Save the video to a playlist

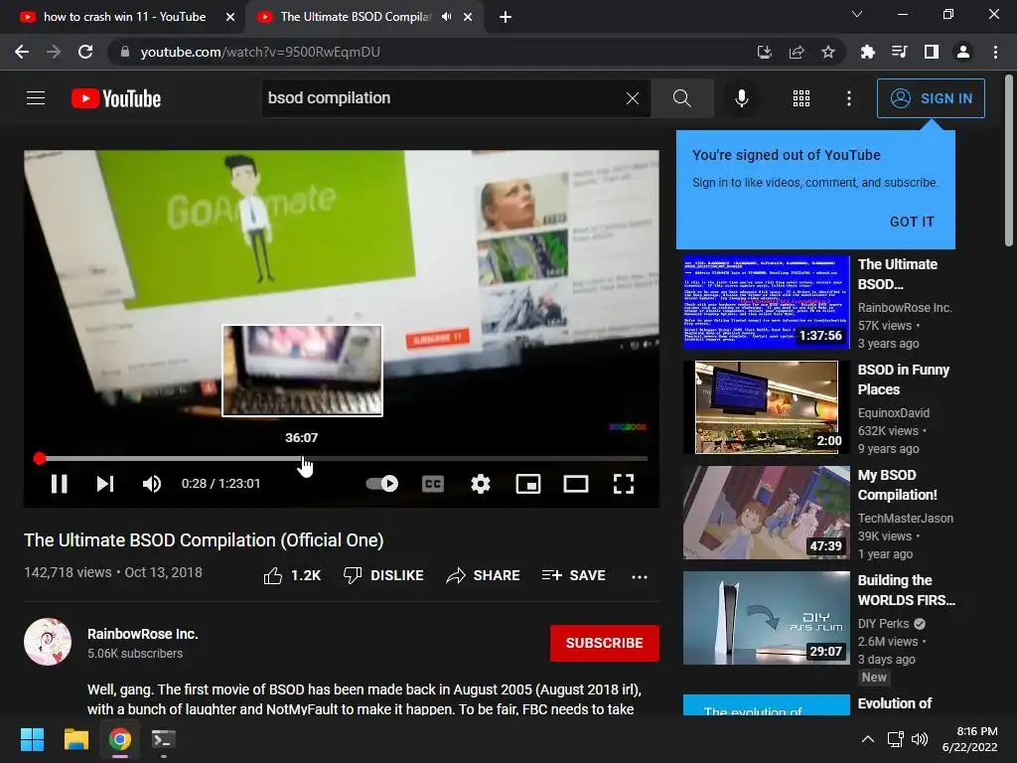[573, 575]
